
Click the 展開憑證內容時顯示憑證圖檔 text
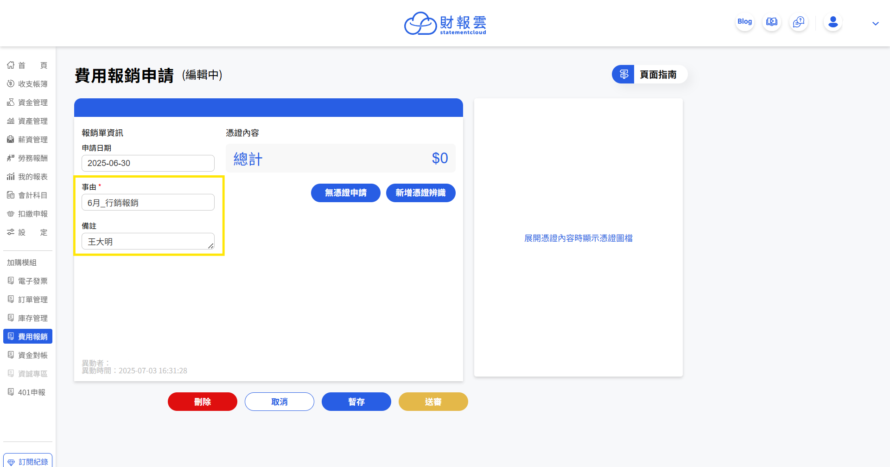tap(578, 238)
